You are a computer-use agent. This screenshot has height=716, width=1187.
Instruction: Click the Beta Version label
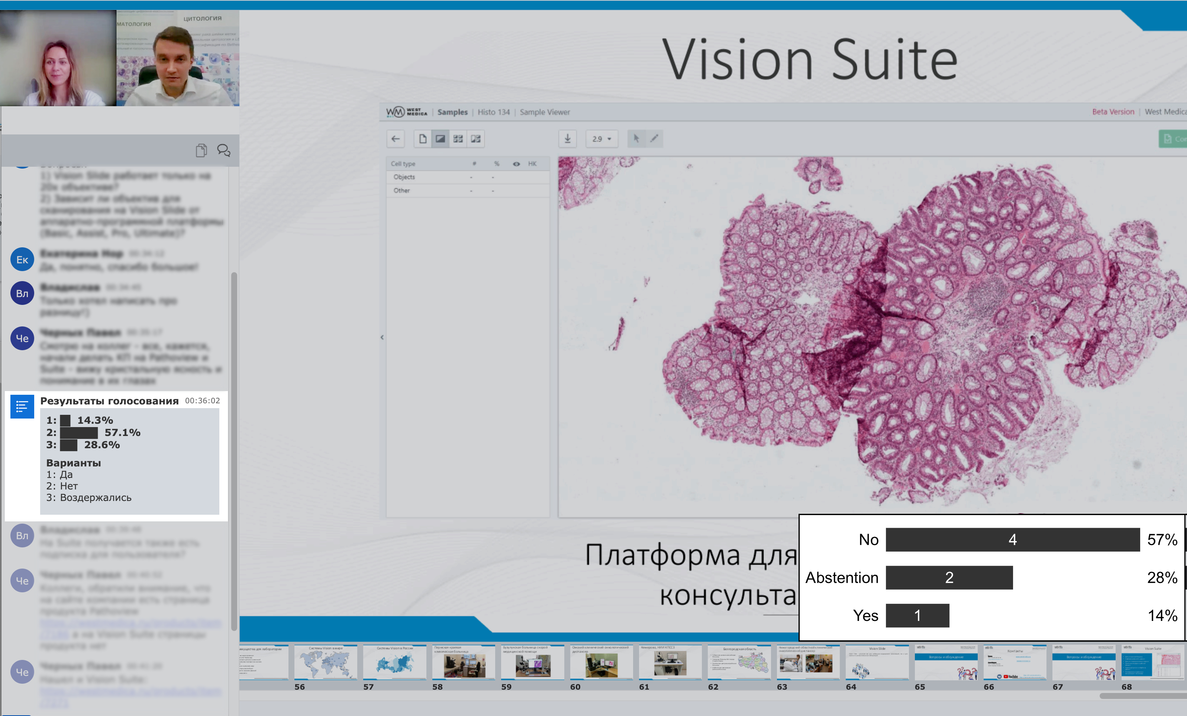tap(1113, 112)
